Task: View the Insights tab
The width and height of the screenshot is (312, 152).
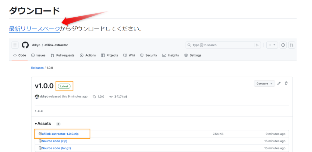Action: [171, 55]
